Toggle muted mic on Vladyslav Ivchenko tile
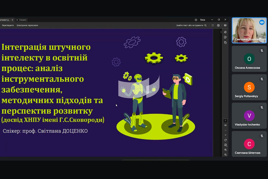Viewport: 268px width, 179px height. [x=262, y=107]
